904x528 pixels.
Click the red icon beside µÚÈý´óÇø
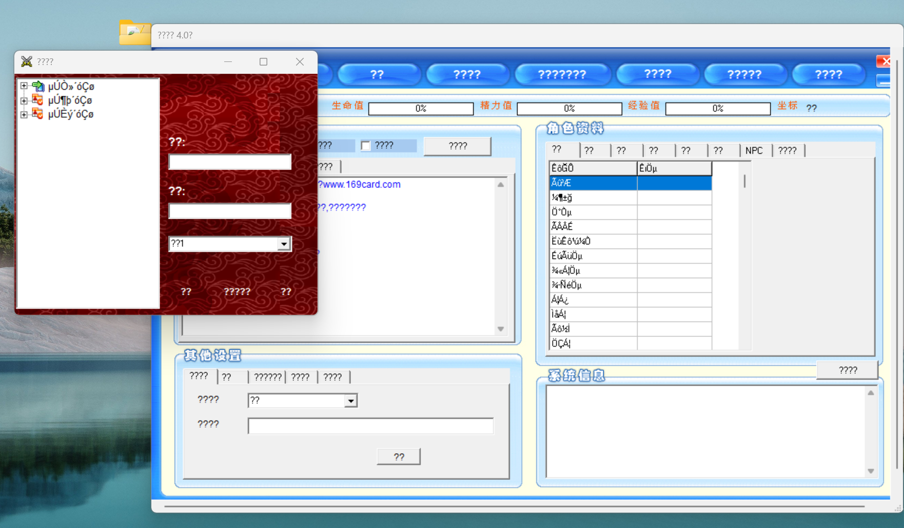click(x=38, y=114)
